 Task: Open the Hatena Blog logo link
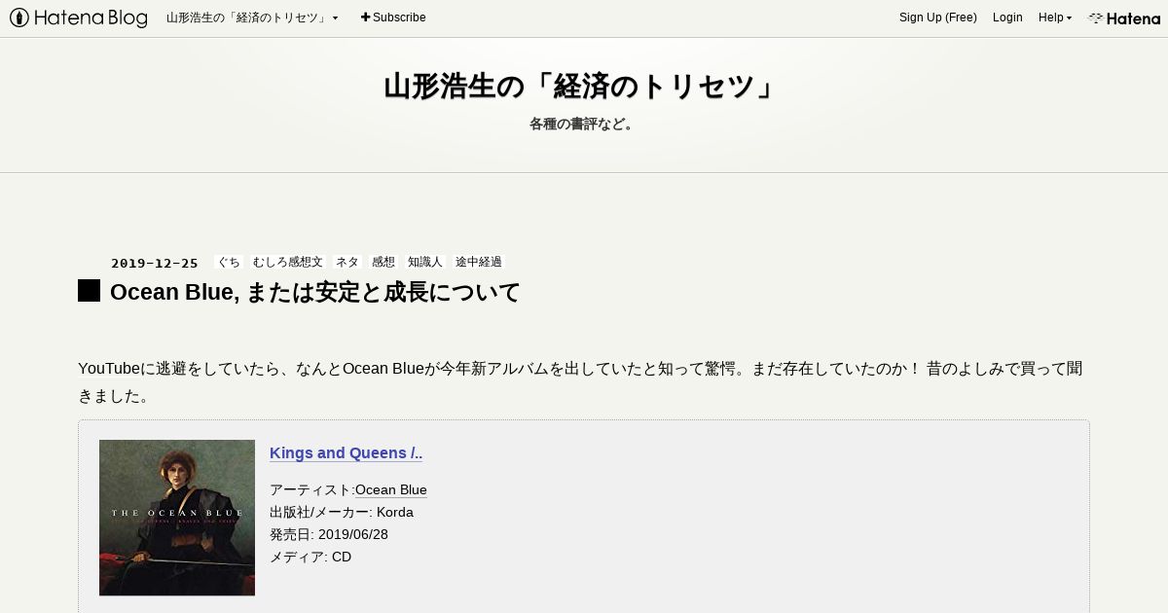78,18
